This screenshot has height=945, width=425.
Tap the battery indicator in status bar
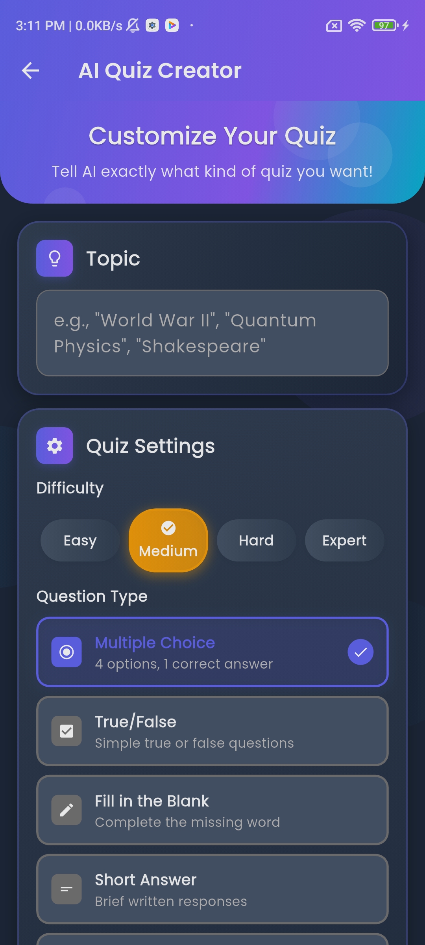click(x=384, y=25)
